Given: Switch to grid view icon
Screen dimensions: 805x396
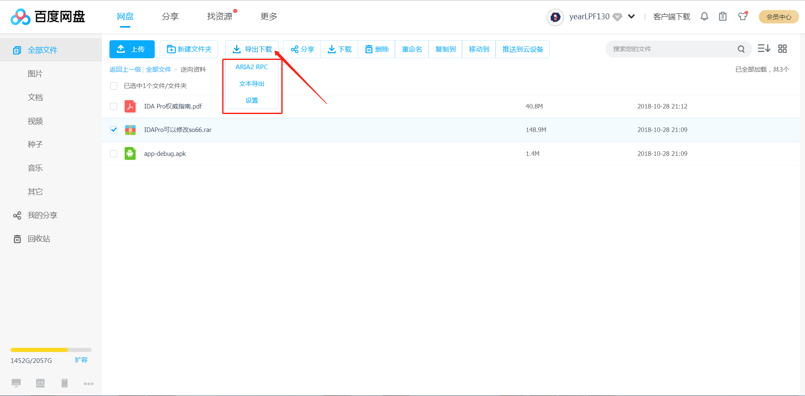Looking at the screenshot, I should point(782,49).
